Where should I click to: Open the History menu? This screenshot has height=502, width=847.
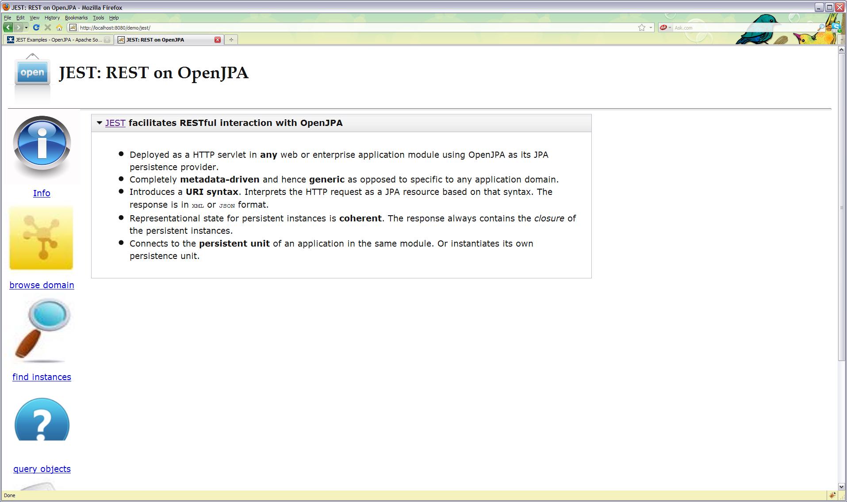pos(52,18)
